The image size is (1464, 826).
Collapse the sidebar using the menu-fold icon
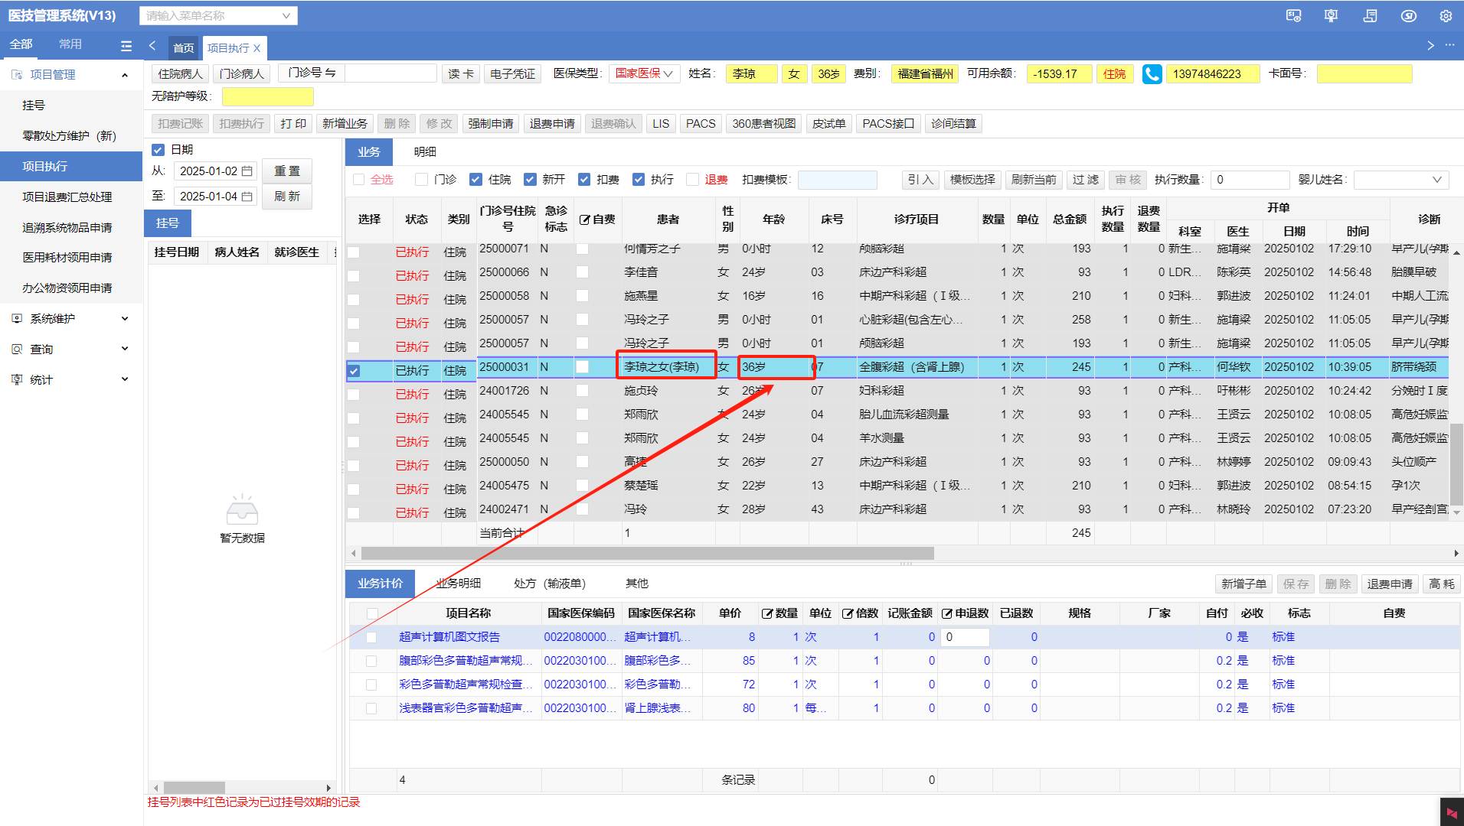pos(126,46)
